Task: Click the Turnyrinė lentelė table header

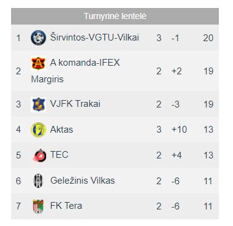Action: pyautogui.click(x=115, y=16)
